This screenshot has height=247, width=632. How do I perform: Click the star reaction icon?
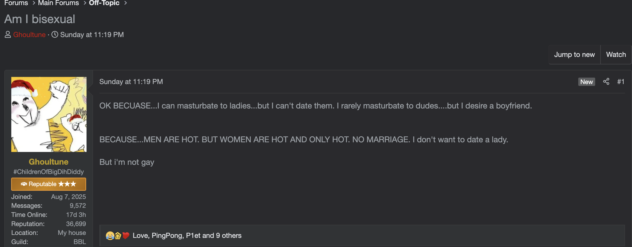click(x=118, y=236)
